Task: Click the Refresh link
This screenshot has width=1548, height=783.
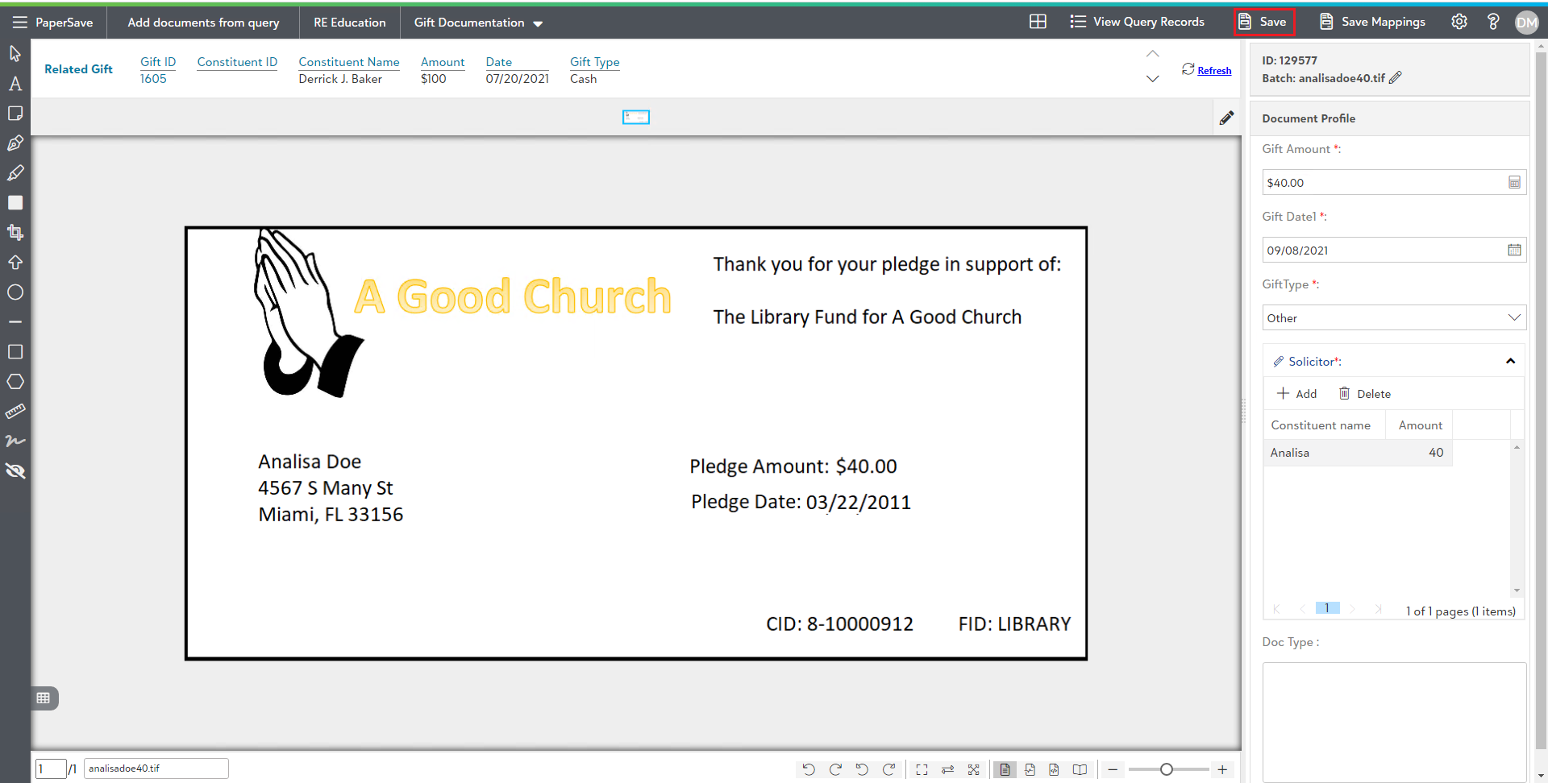Action: [x=1213, y=71]
